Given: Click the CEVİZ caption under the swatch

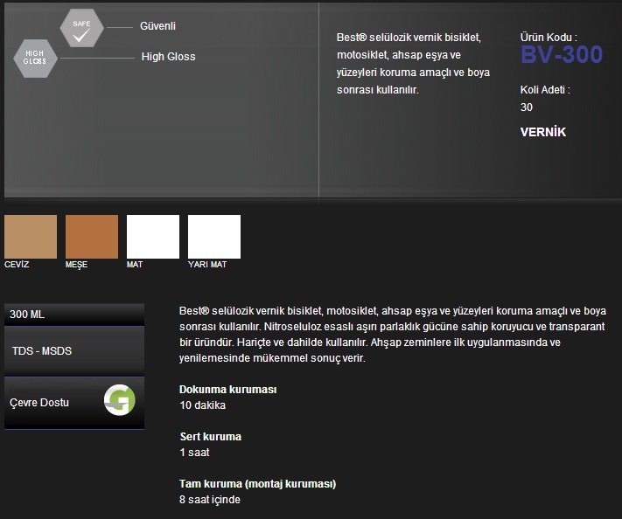Looking at the screenshot, I should point(17,265).
